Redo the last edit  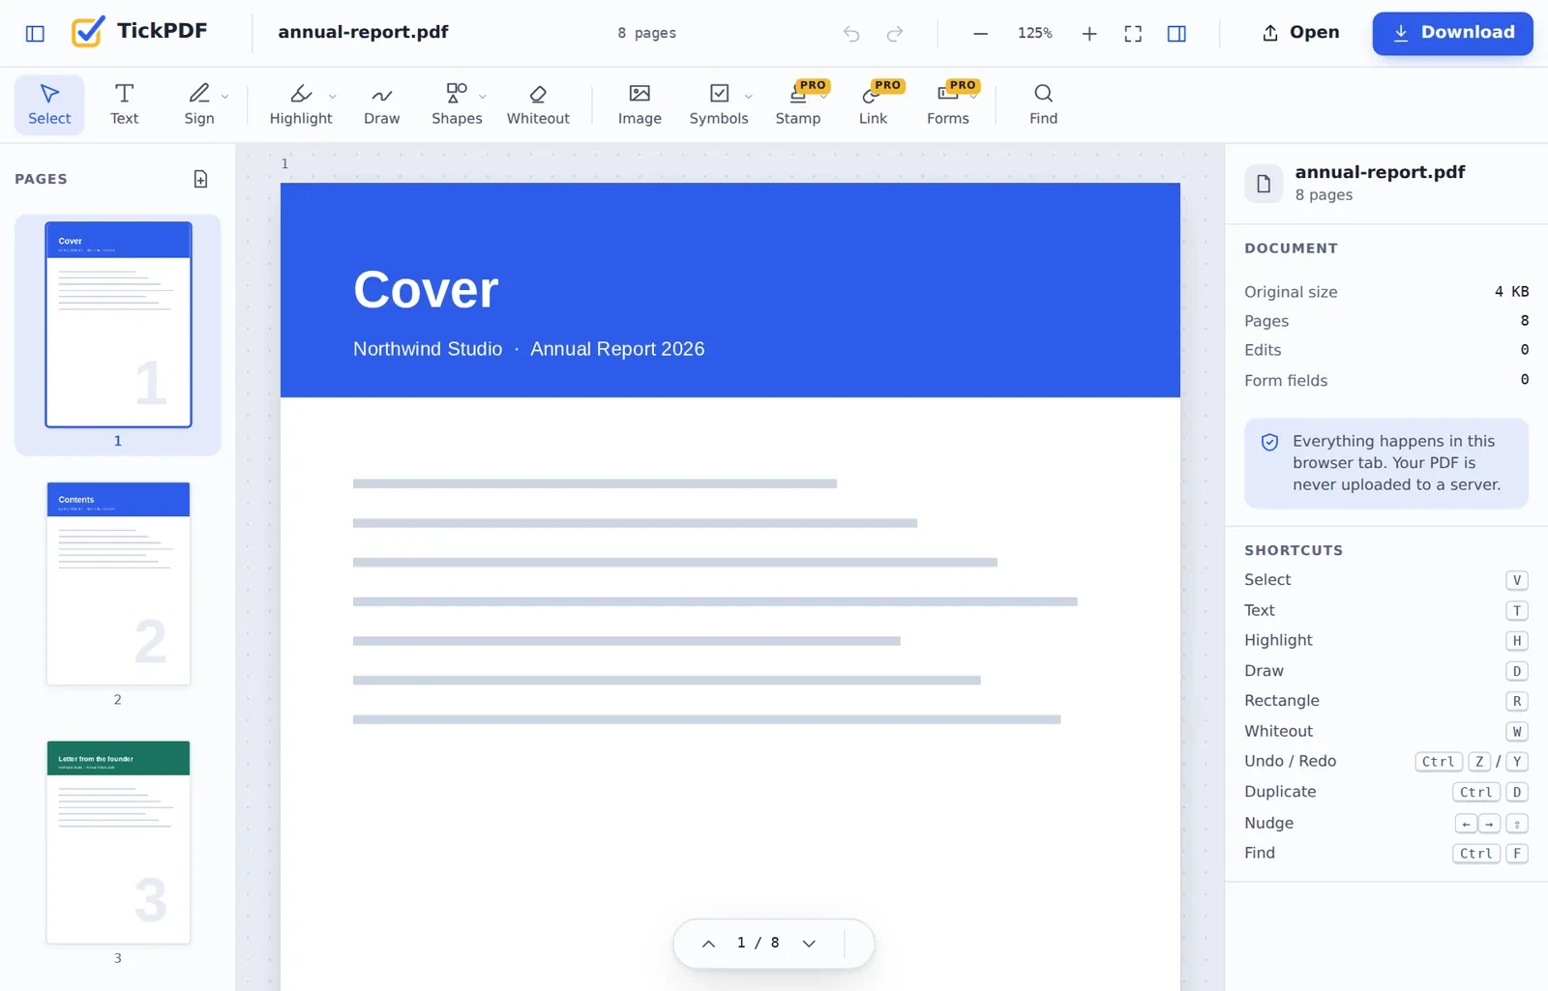(x=895, y=34)
